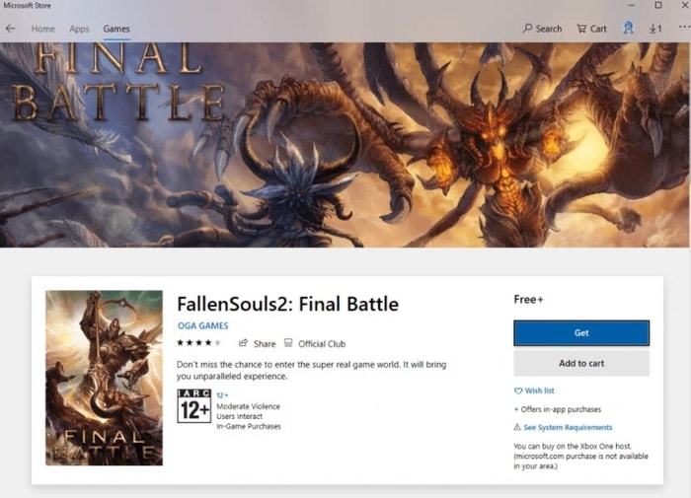Switch to the Home tab
This screenshot has width=691, height=498.
[43, 29]
